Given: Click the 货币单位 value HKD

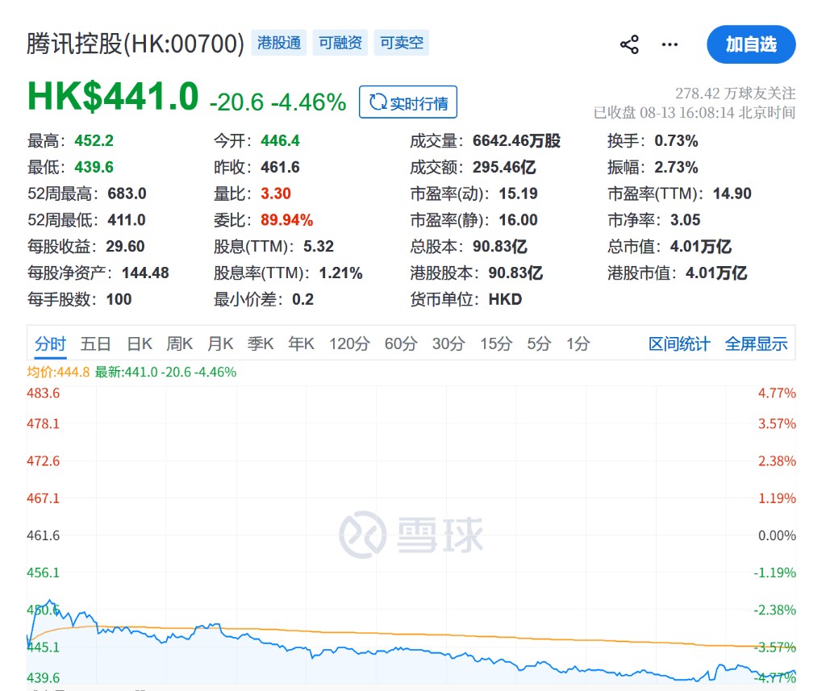Looking at the screenshot, I should 505,299.
